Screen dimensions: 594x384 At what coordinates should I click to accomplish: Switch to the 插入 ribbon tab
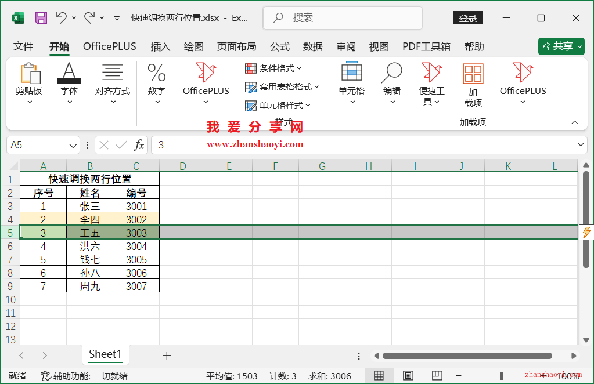[160, 46]
